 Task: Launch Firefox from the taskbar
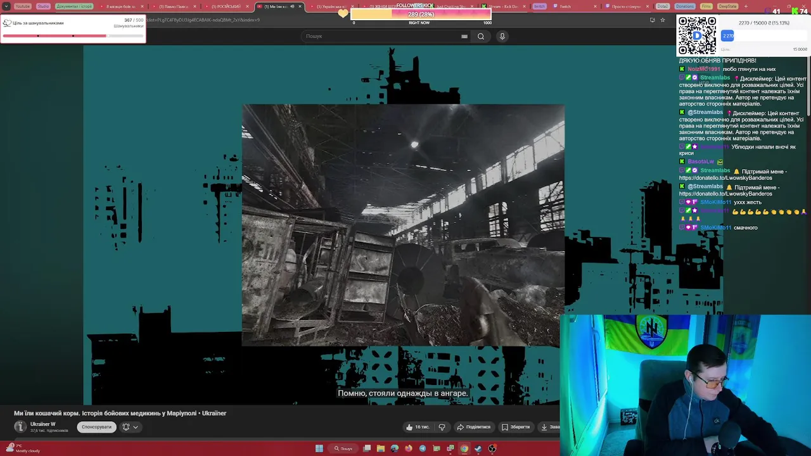click(409, 448)
